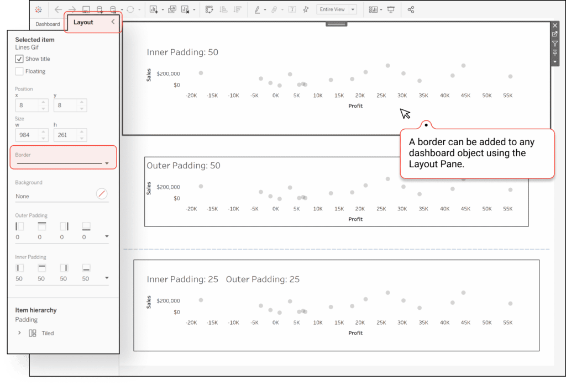The width and height of the screenshot is (566, 386).
Task: Go to sheet from selected item icon
Action: tap(555, 34)
